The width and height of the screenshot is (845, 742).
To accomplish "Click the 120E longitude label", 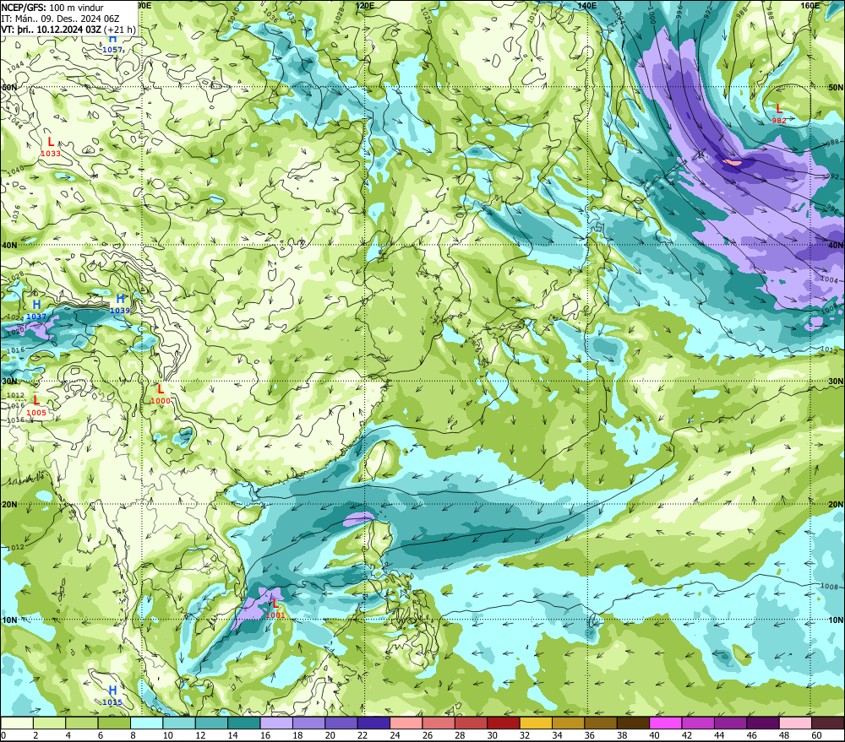I will pyautogui.click(x=365, y=5).
